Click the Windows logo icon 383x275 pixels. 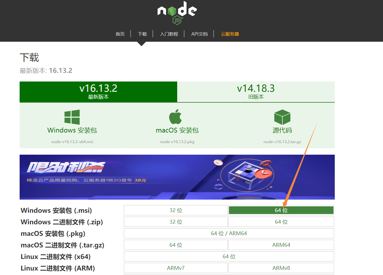click(72, 117)
